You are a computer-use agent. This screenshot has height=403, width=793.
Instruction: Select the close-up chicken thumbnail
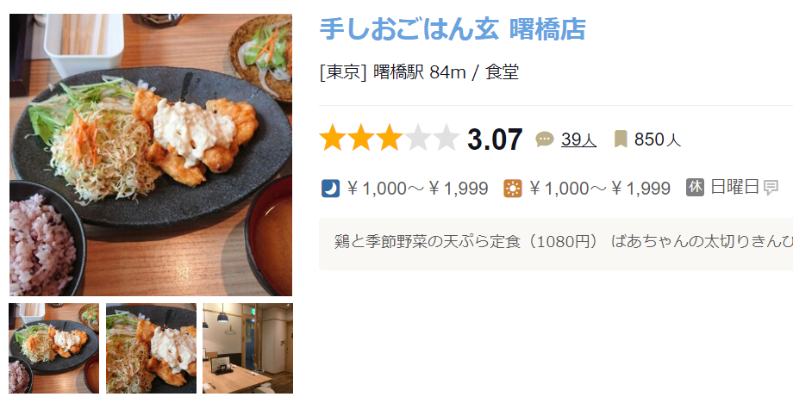tap(151, 348)
